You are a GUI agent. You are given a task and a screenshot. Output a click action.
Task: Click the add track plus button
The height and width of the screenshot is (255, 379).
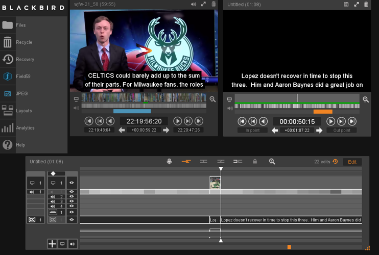tap(52, 244)
